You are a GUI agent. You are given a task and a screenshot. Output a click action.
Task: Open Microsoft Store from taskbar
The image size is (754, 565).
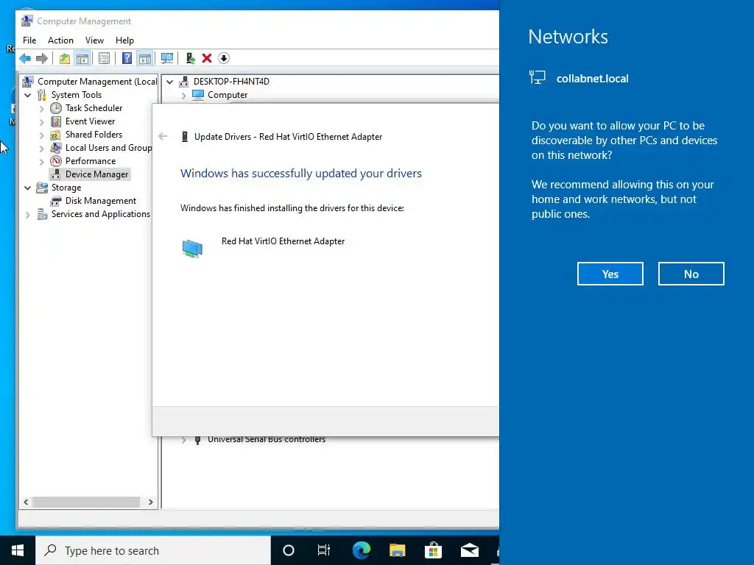433,550
